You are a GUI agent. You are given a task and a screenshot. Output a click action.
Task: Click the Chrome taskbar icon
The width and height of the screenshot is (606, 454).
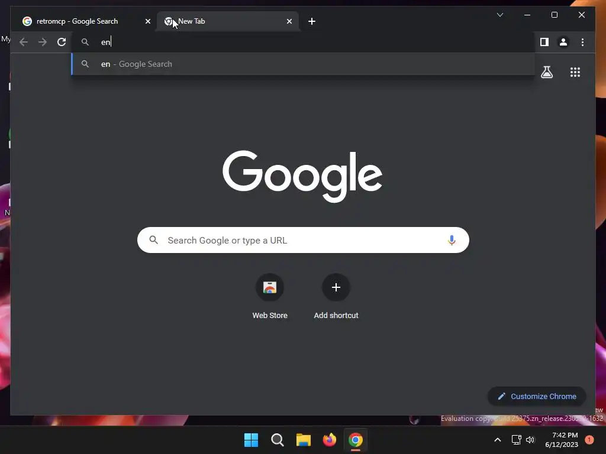356,440
